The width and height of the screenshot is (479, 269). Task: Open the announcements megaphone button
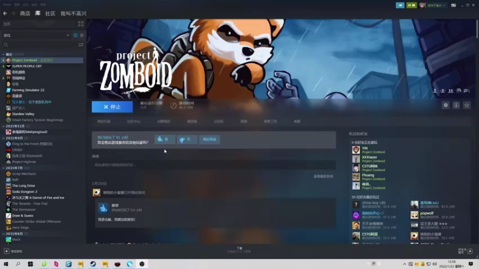click(x=400, y=5)
